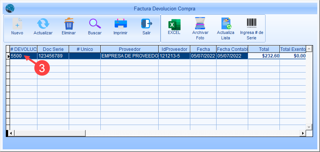This screenshot has width=320, height=152.
Task: Click the $232.60 total cell
Action: click(264, 56)
